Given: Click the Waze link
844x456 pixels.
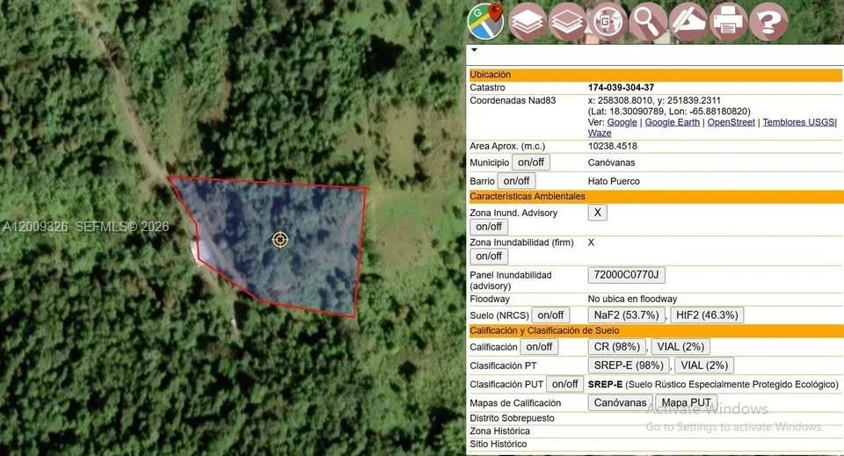Looking at the screenshot, I should coord(600,134).
